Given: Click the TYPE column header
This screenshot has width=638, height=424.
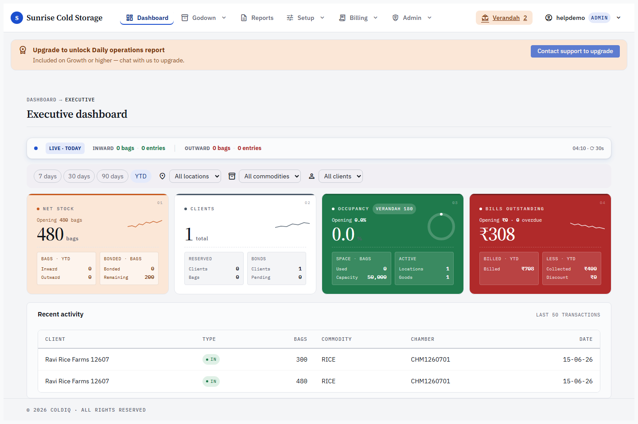Looking at the screenshot, I should [209, 339].
